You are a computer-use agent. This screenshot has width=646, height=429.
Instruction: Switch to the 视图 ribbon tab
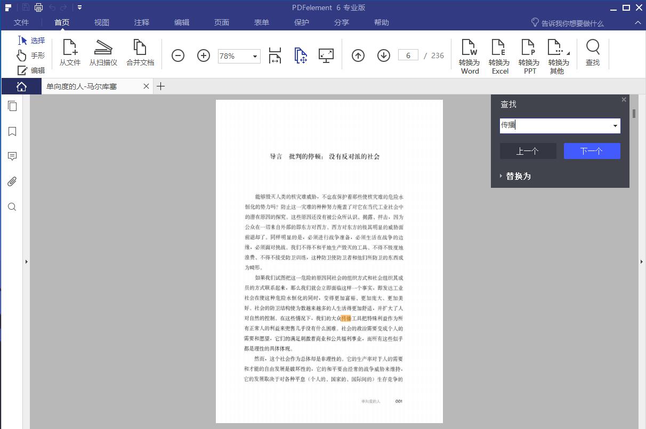101,22
